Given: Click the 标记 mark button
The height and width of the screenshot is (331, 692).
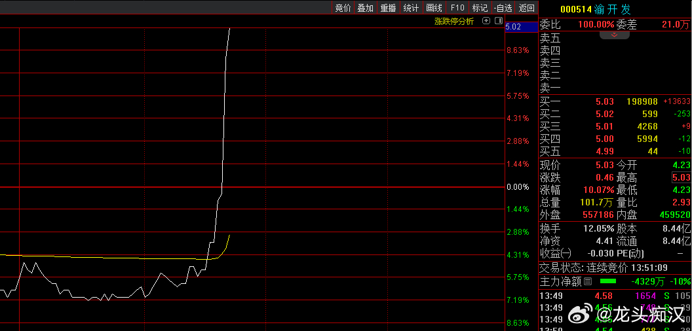Looking at the screenshot, I should [480, 8].
